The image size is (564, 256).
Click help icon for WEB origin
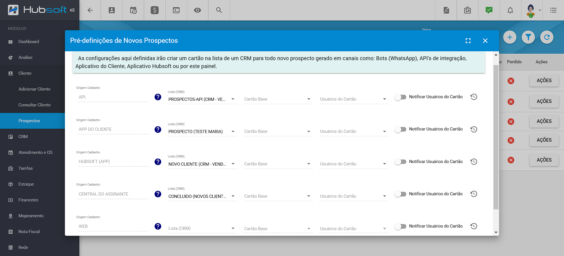(x=158, y=226)
